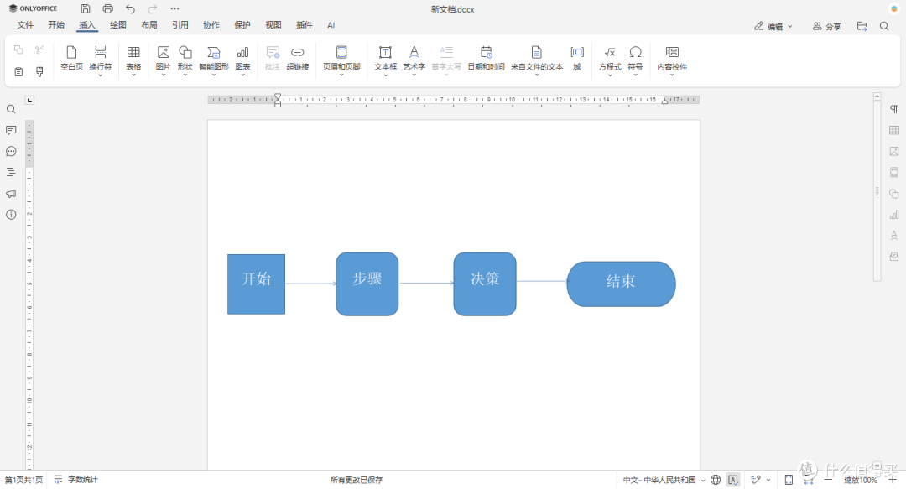The image size is (906, 489).
Task: Select the 结束 rounded shape
Action: click(x=621, y=284)
